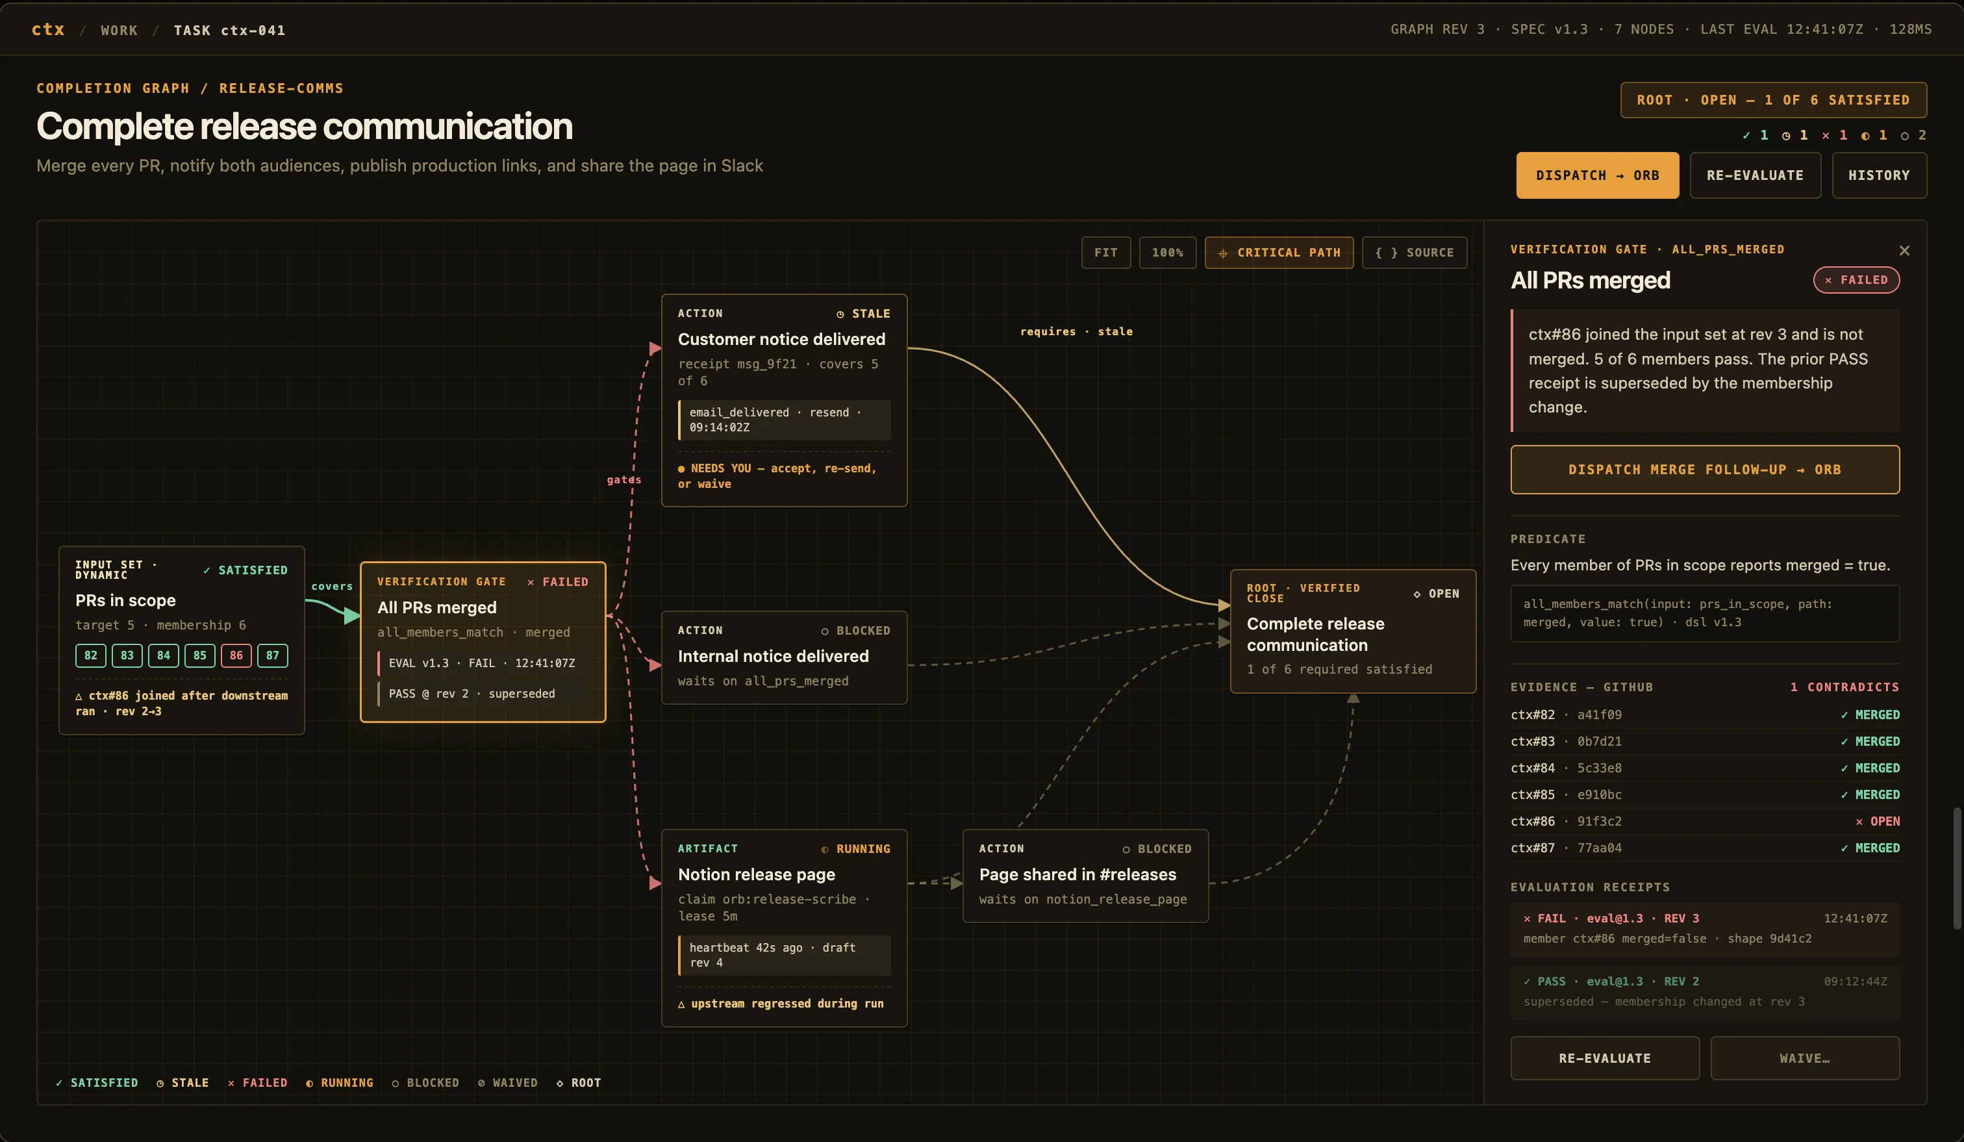The image size is (1964, 1142).
Task: Click EVAL v1.3 FAIL line in gate node
Action: coord(482,663)
